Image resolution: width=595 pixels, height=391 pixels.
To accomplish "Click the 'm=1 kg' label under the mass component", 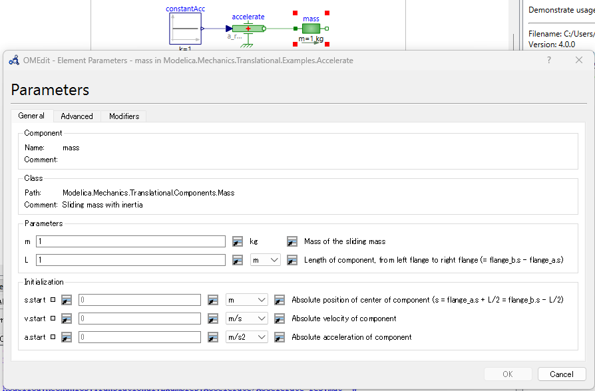I will (311, 39).
